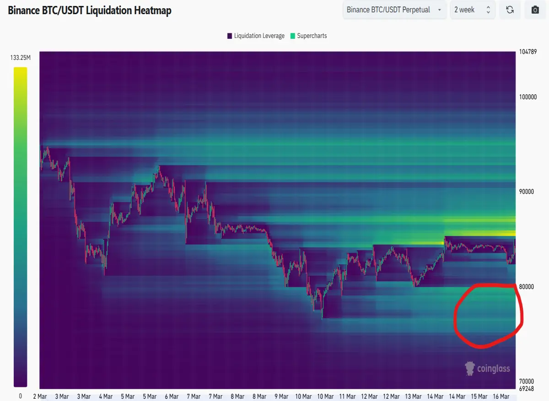Click the Binance BTC/USDT Liquidation Heatmap title

pos(90,10)
